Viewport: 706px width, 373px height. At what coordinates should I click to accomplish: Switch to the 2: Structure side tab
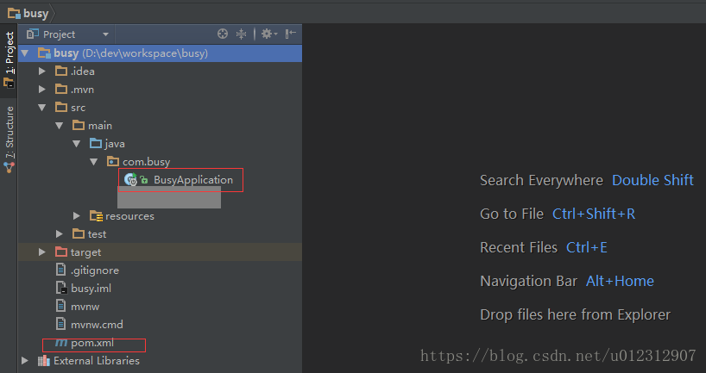click(9, 139)
